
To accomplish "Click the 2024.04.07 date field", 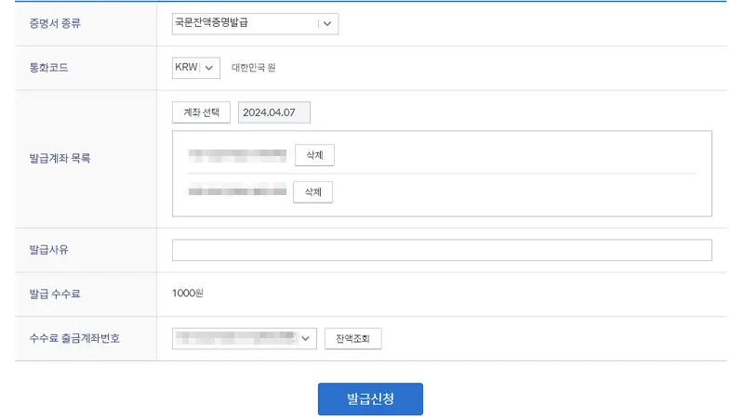I will [274, 112].
